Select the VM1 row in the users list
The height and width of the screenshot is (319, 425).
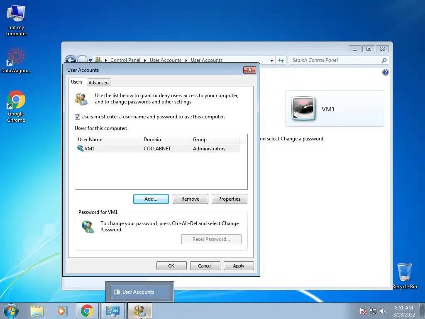point(158,148)
